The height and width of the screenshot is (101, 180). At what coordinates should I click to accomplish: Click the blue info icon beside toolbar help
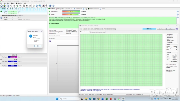pyautogui.click(x=53, y=6)
